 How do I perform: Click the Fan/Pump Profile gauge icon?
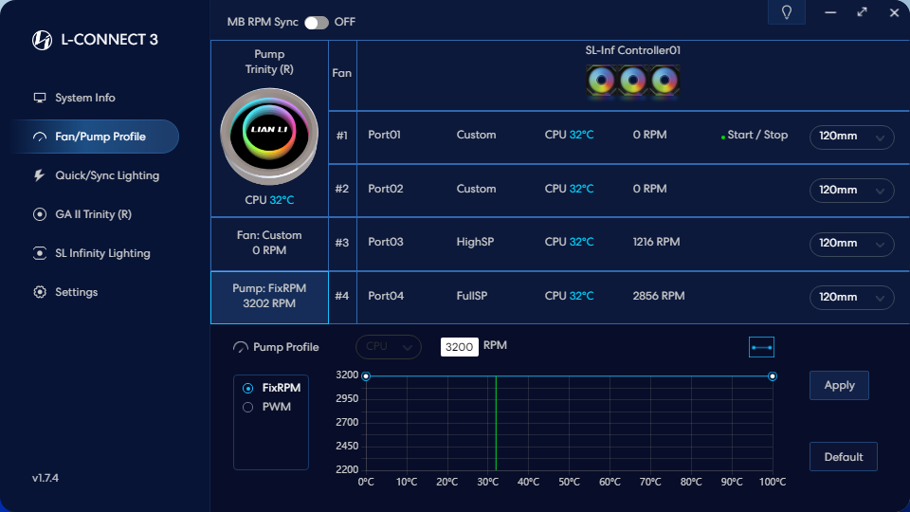point(40,137)
